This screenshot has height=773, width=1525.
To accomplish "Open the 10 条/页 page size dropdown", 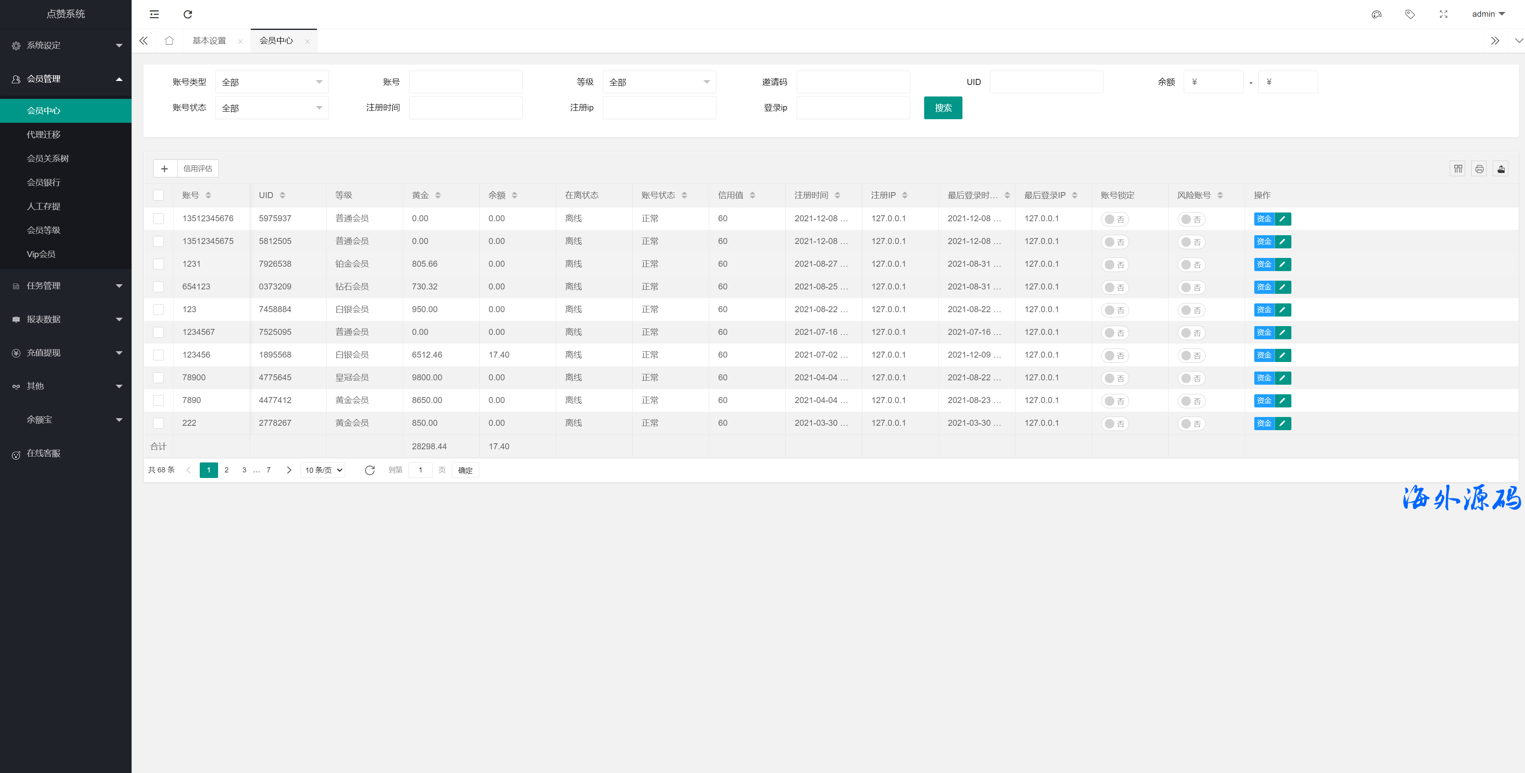I will pos(323,470).
